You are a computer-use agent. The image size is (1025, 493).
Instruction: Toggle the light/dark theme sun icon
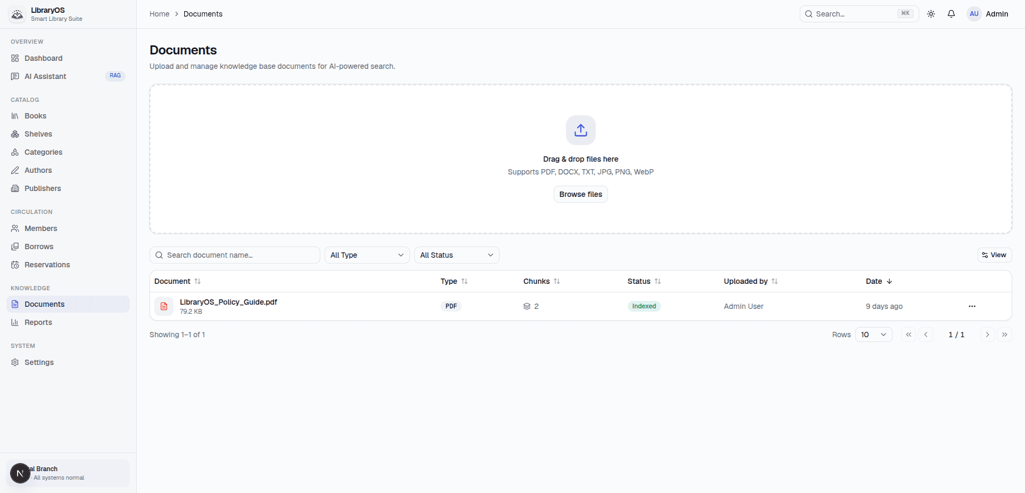point(931,14)
